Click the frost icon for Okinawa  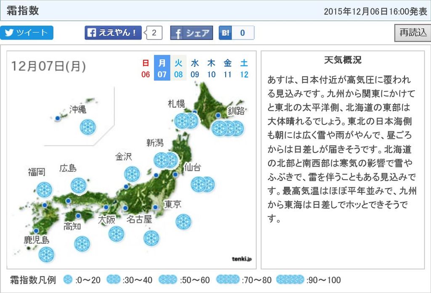tap(88, 127)
